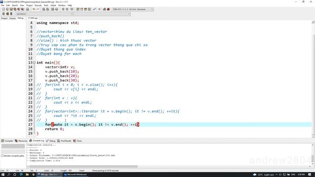Open Microsoft Edge from taskbar

point(21,175)
